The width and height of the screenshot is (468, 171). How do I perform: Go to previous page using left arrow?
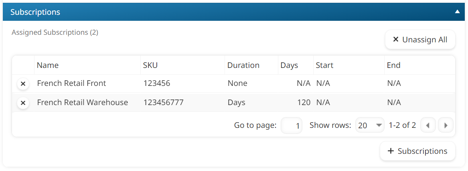tap(427, 125)
